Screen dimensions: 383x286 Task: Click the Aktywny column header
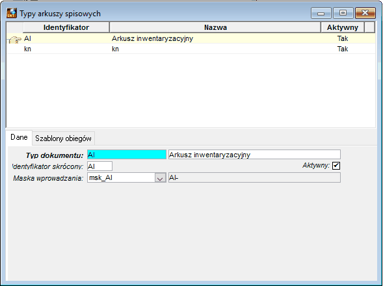click(x=343, y=27)
